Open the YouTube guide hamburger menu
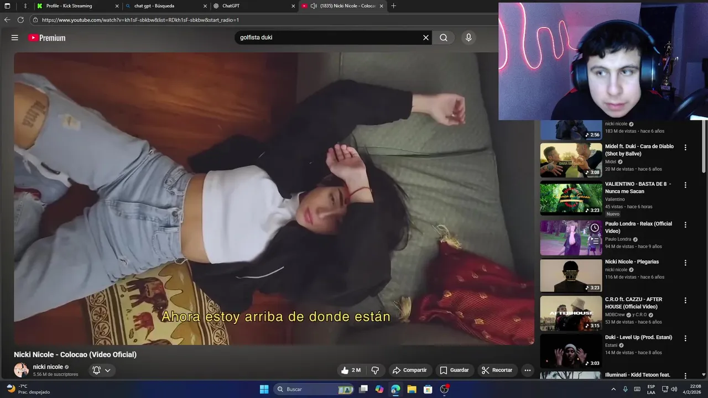This screenshot has width=708, height=398. click(x=15, y=38)
